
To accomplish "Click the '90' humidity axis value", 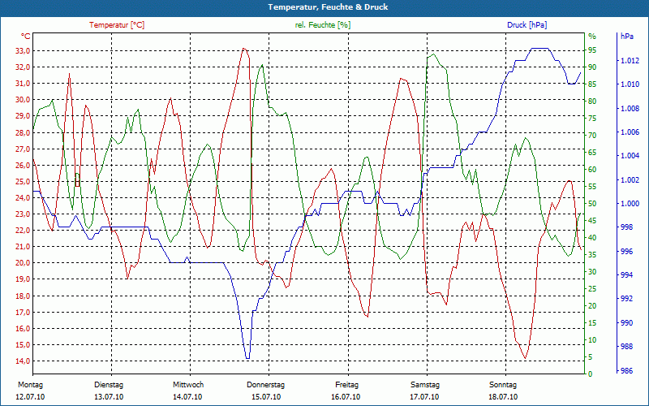I will click(592, 67).
